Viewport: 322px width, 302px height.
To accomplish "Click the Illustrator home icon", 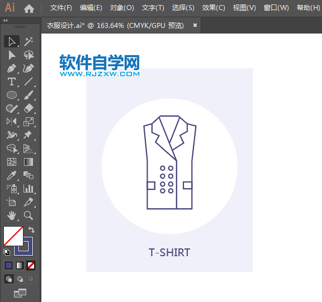I will [29, 8].
